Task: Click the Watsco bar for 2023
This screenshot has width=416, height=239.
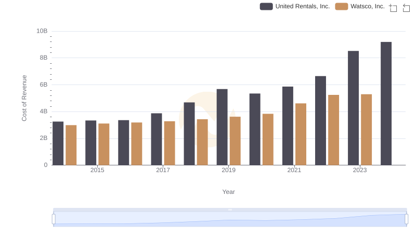Action: [x=367, y=130]
